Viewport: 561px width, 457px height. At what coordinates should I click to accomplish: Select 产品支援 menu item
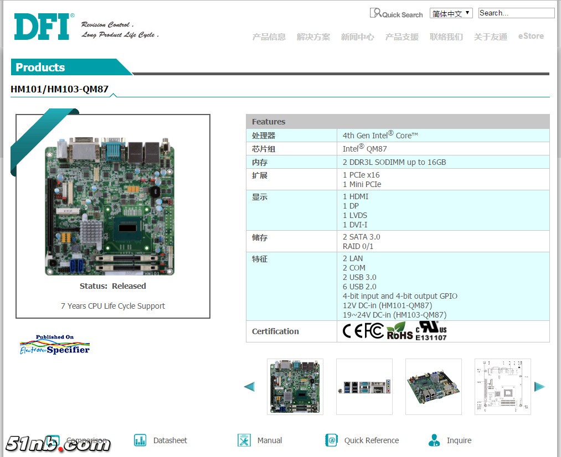pos(402,37)
